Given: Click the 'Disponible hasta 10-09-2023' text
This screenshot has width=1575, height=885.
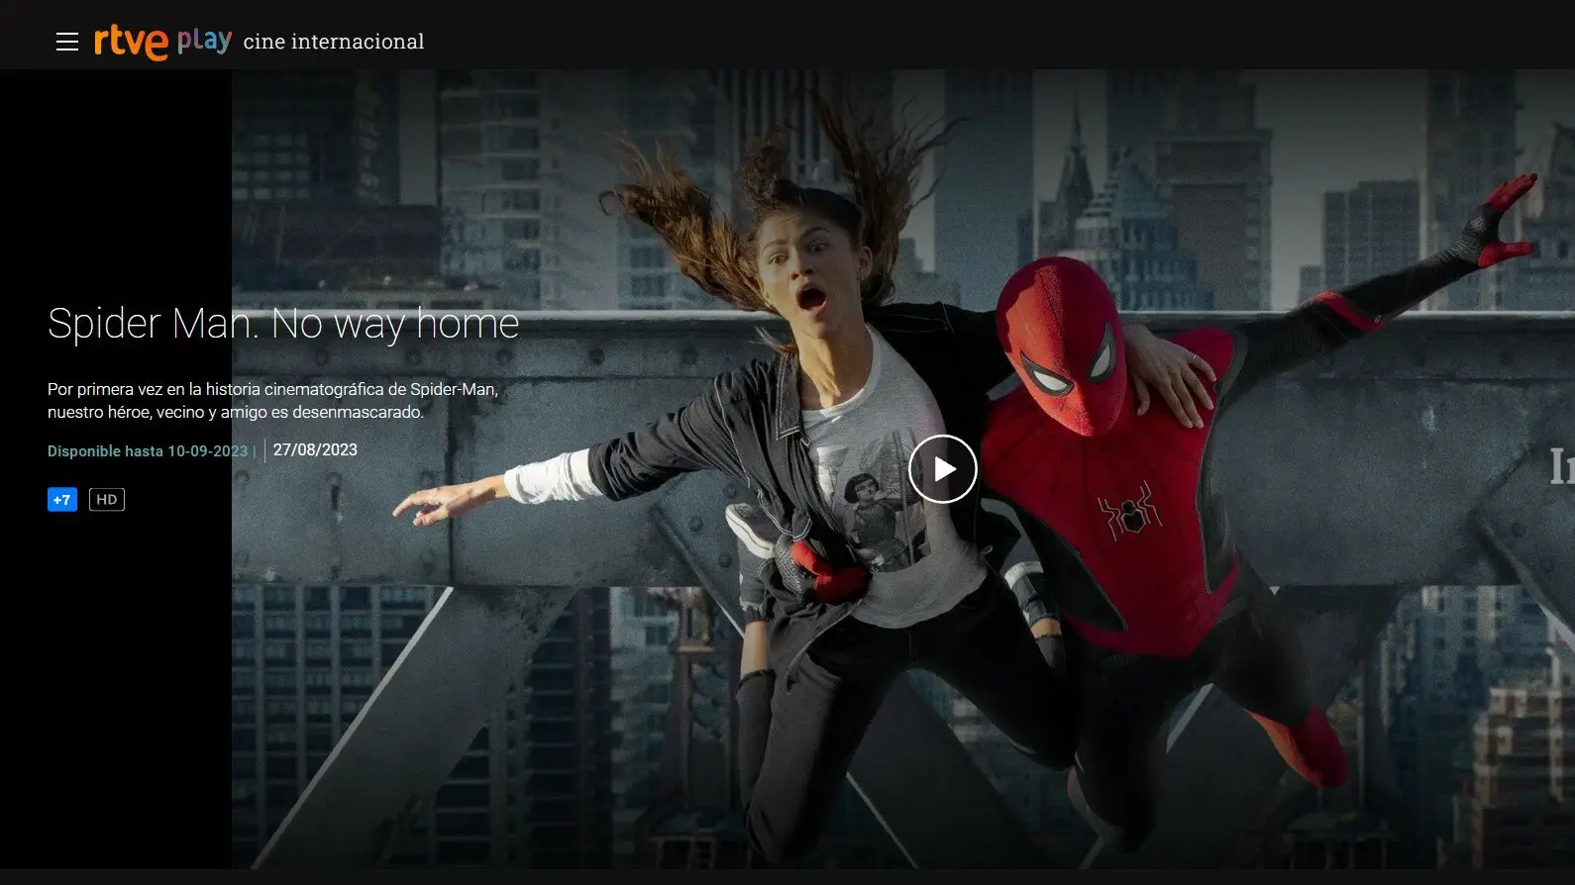Looking at the screenshot, I should click(x=148, y=451).
